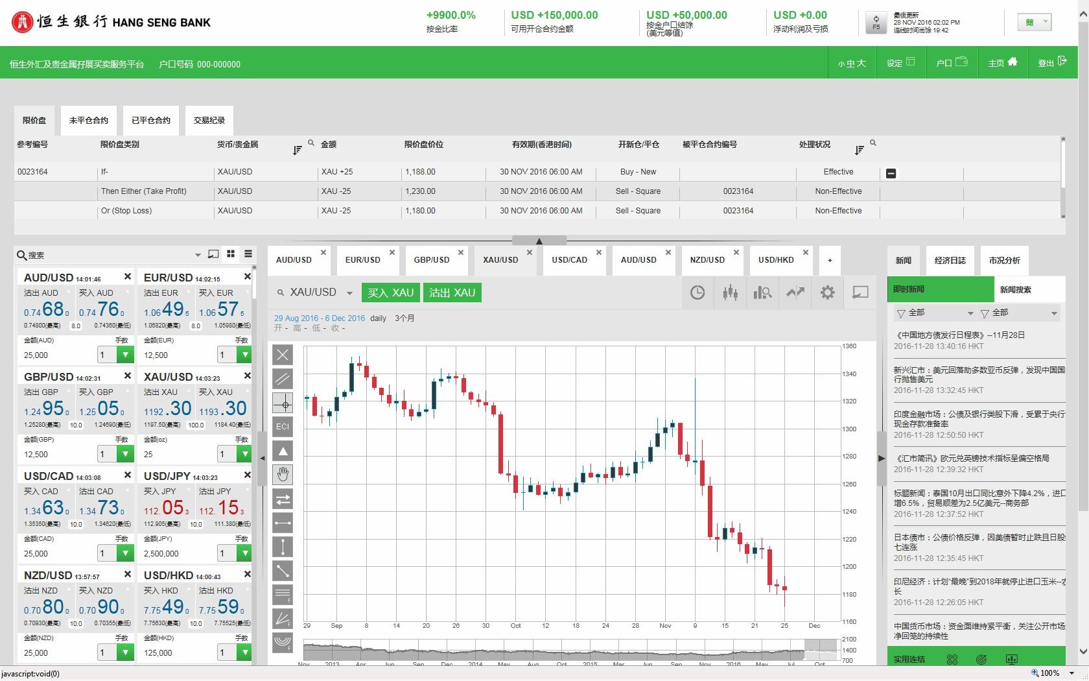Collapse the order row 0023164
1089x681 pixels.
click(x=891, y=173)
